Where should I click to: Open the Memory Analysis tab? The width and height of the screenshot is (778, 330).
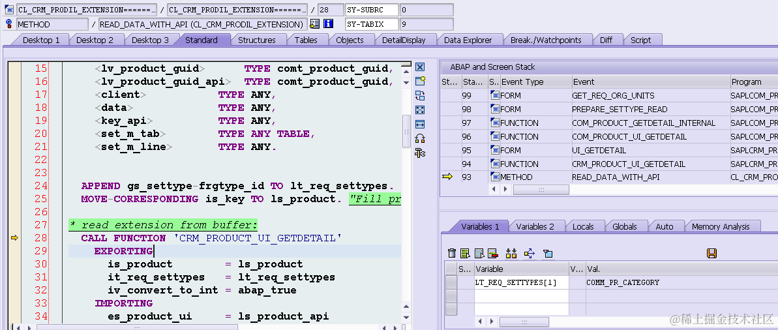pos(721,227)
